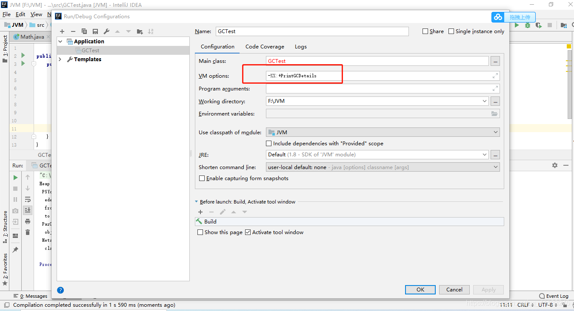Remove configuration with the minus icon
Image resolution: width=574 pixels, height=311 pixels.
(73, 31)
